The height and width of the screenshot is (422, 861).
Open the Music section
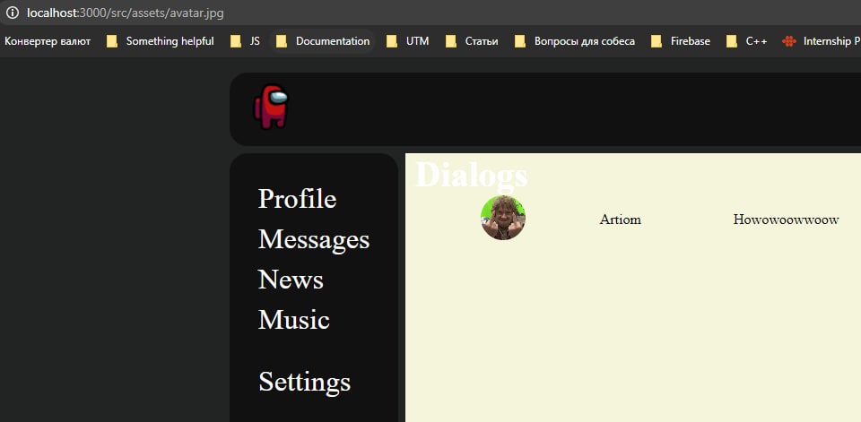click(294, 319)
